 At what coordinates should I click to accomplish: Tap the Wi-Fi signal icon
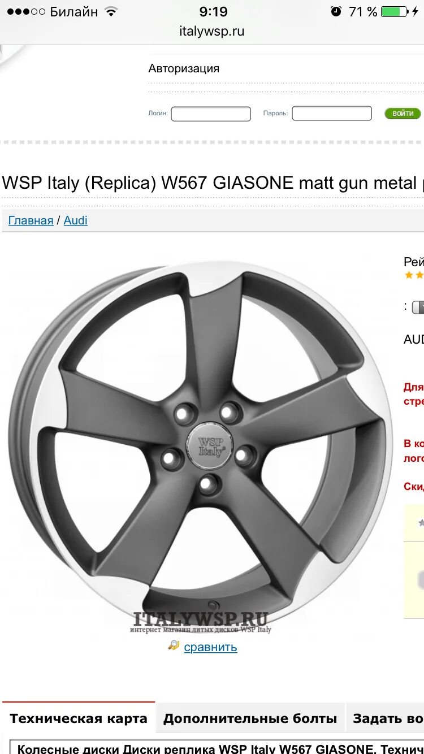coord(111,11)
